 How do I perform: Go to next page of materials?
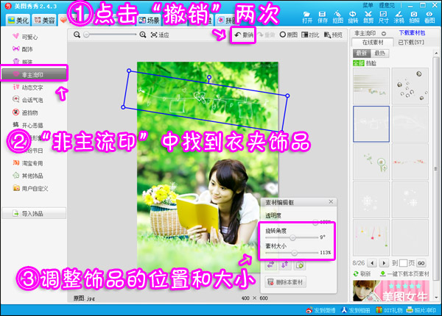pos(384,262)
